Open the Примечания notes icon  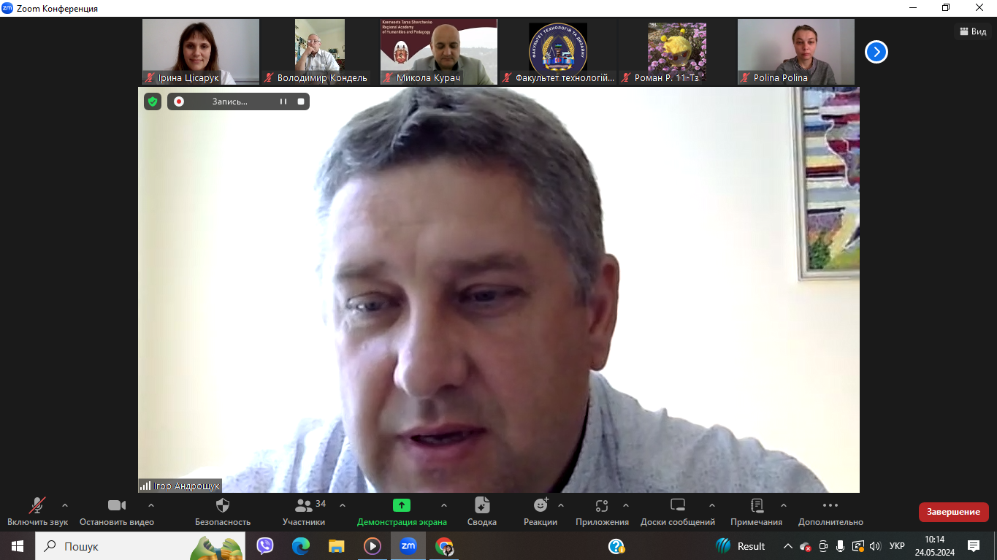[757, 505]
